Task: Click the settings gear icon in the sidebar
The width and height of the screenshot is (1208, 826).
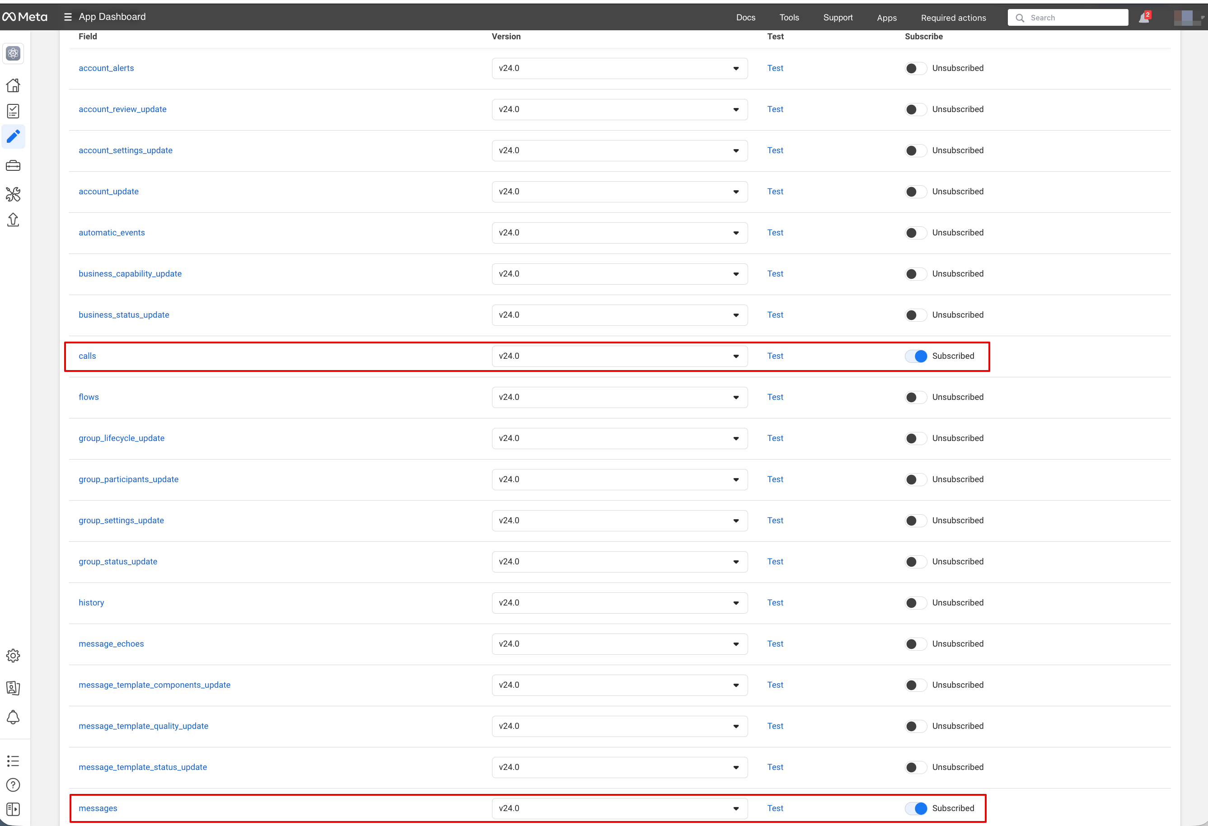Action: tap(13, 656)
